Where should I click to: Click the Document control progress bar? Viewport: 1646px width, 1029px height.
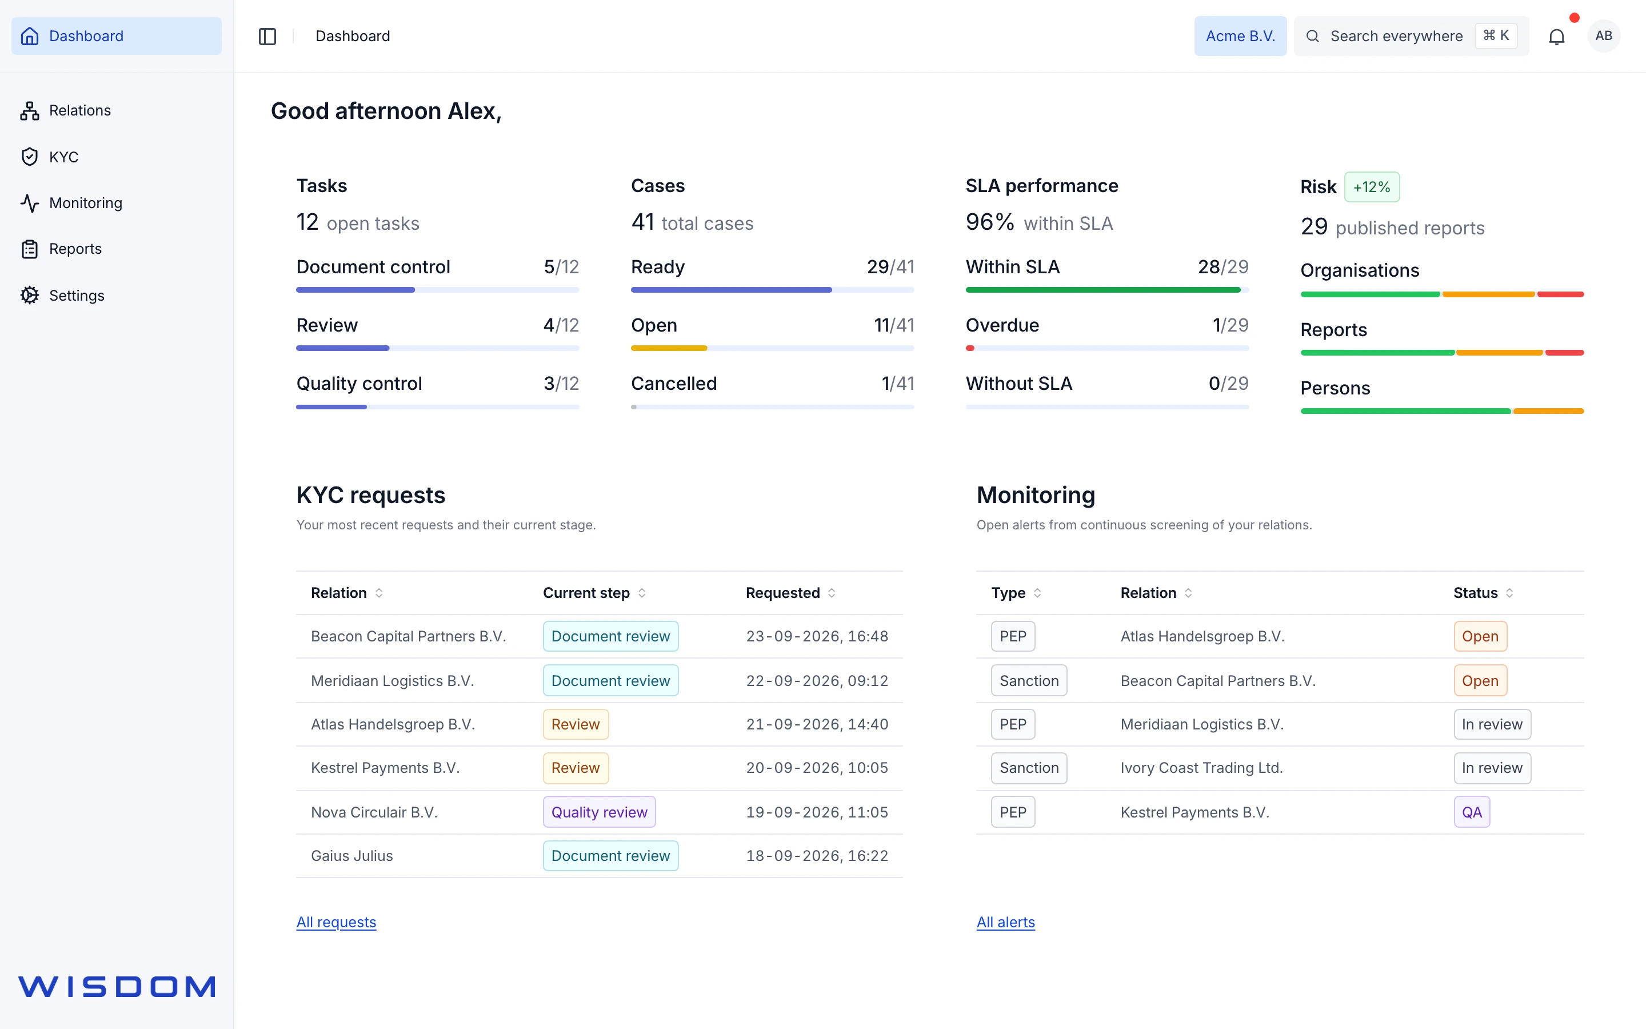click(437, 290)
